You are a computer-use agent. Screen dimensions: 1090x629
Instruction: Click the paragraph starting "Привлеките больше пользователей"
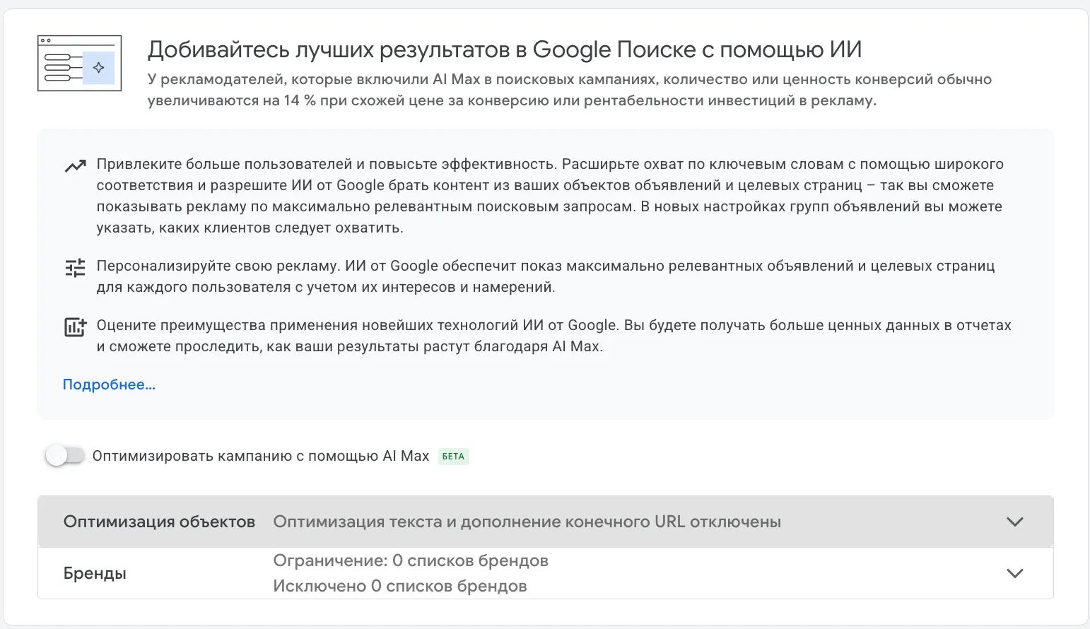pyautogui.click(x=550, y=196)
